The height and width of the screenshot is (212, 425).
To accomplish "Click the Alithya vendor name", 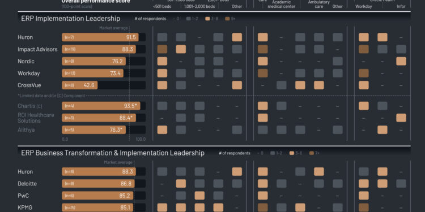I will 26,130.
